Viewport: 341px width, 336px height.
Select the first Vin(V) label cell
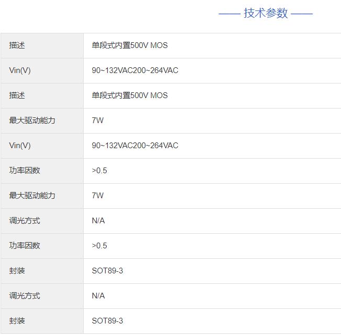20,70
